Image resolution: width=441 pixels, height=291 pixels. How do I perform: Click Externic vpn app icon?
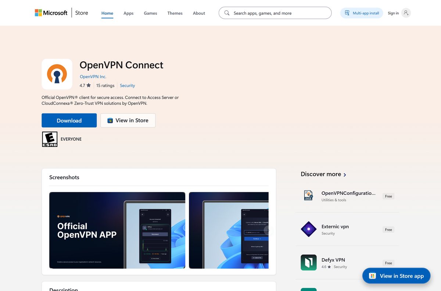(308, 229)
